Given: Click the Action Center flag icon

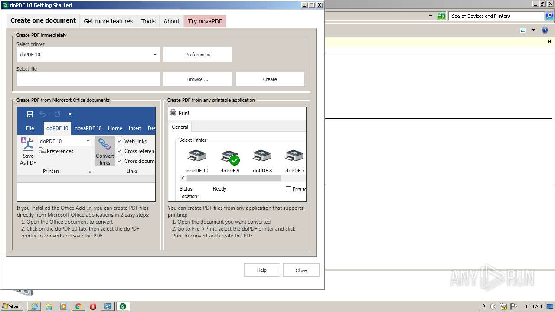Looking at the screenshot, I should pyautogui.click(x=514, y=306).
